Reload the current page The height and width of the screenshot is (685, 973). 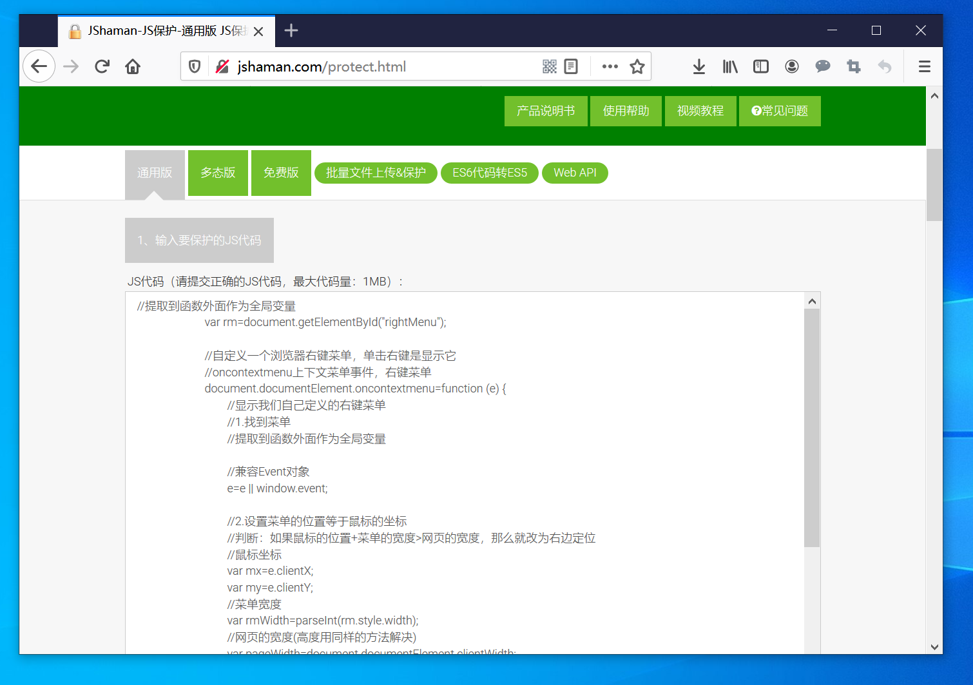pyautogui.click(x=102, y=66)
